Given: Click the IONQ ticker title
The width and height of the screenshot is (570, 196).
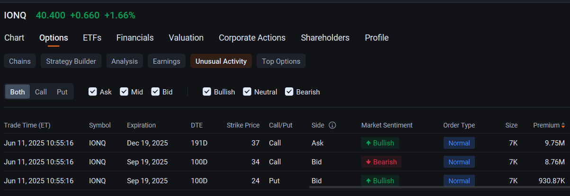Looking at the screenshot, I should (x=15, y=15).
